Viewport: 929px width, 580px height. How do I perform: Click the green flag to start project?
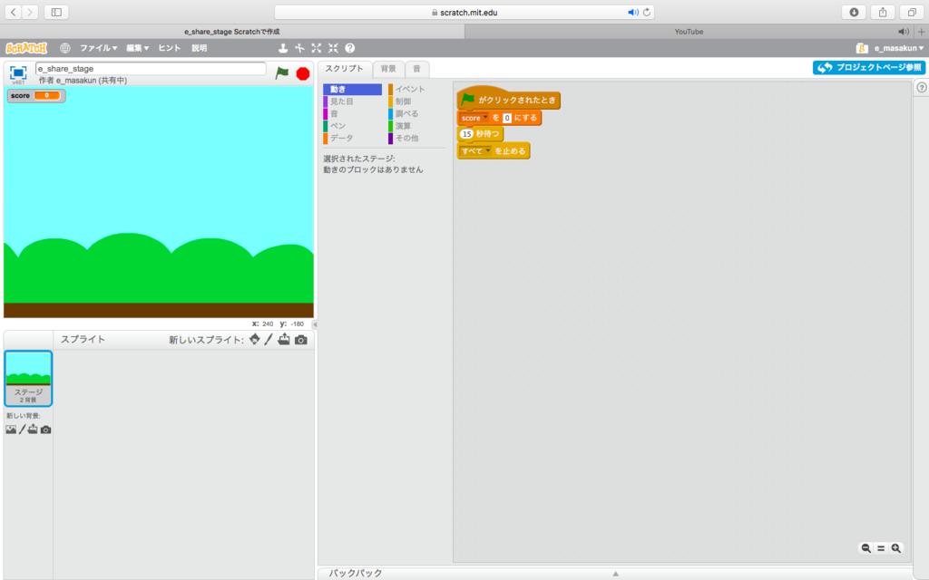[x=282, y=72]
